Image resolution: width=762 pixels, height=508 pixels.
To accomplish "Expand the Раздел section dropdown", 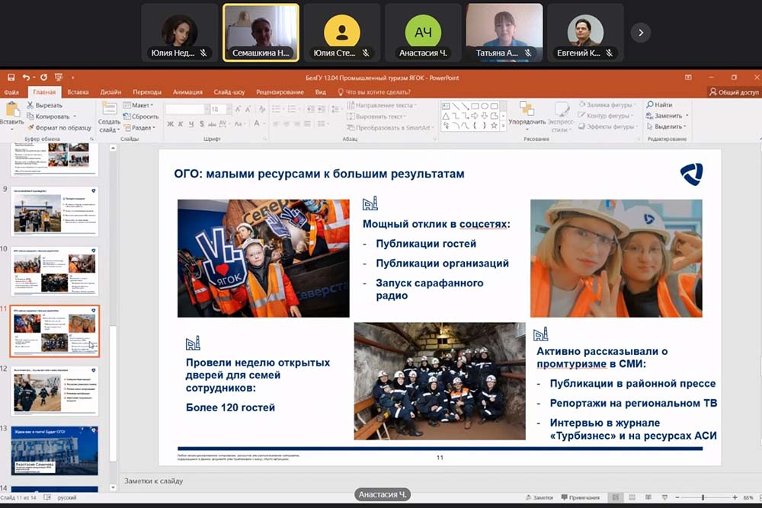I will coord(141,127).
